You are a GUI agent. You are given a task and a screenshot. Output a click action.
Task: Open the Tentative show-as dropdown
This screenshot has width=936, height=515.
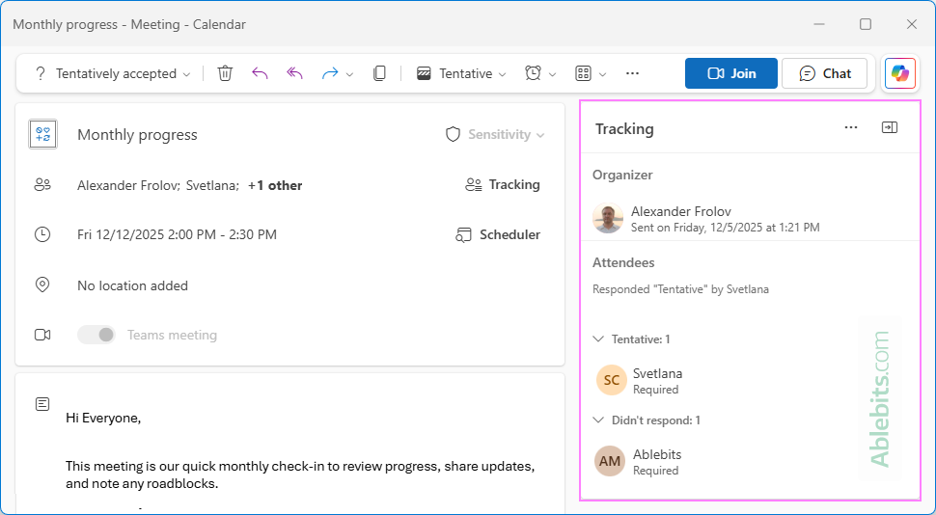tap(461, 73)
